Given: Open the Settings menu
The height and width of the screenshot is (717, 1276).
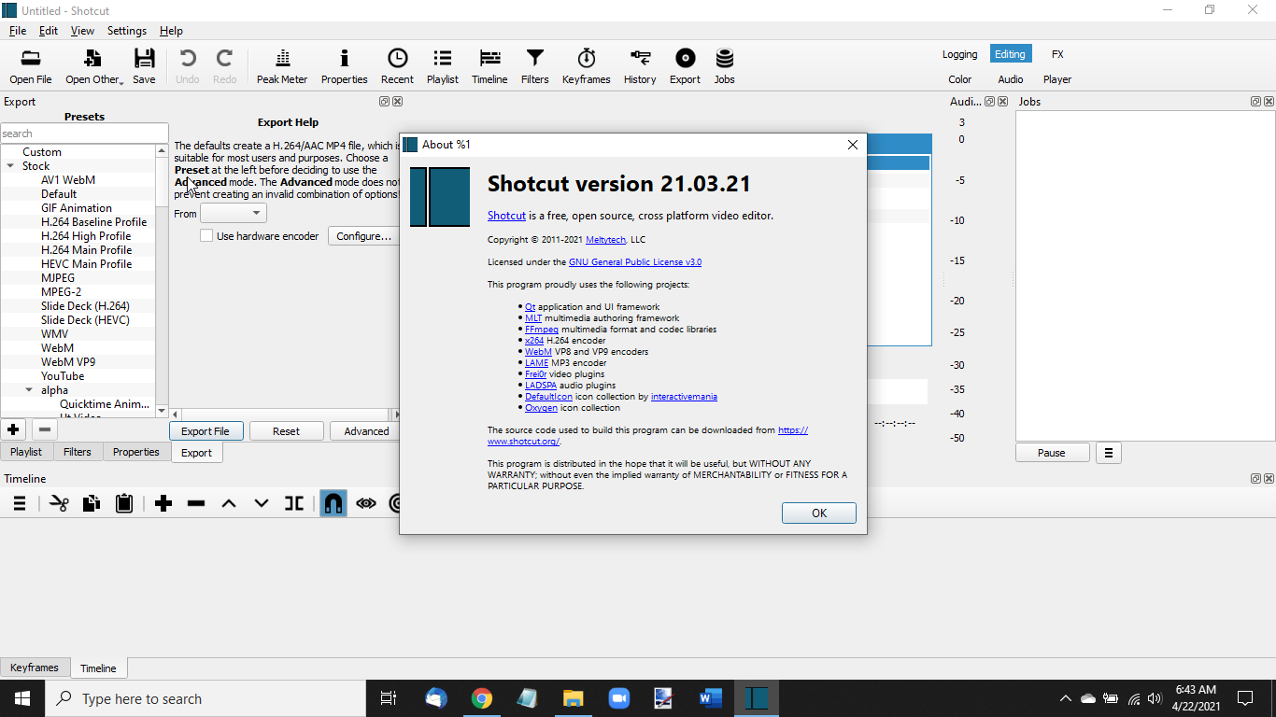Looking at the screenshot, I should click(x=127, y=31).
